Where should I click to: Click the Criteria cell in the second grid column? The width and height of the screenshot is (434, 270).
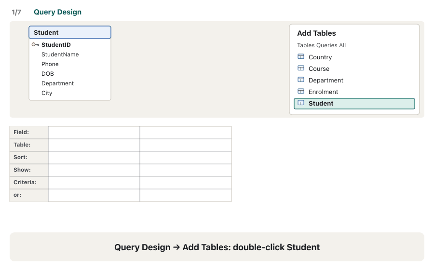coord(186,183)
